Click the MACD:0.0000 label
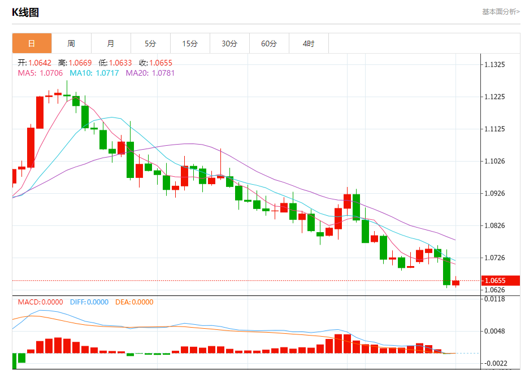This screenshot has width=525, height=370. 40,302
